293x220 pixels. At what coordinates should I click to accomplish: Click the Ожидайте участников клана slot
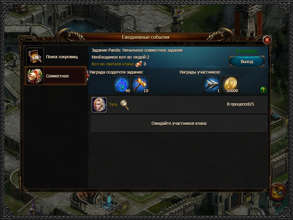(x=179, y=123)
